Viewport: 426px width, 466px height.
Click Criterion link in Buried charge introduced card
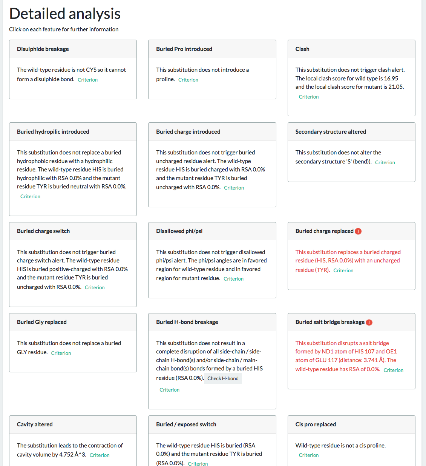coord(234,188)
